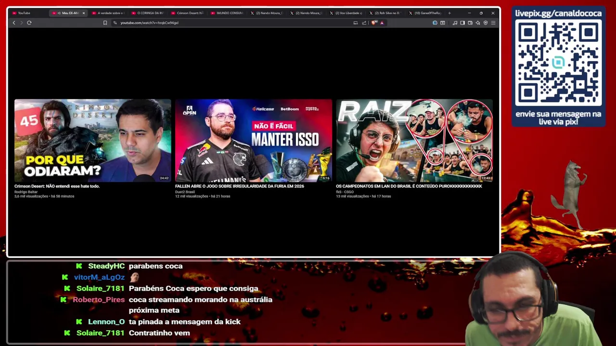This screenshot has width=616, height=346.
Task: Click the livepix QR code image
Action: [558, 63]
